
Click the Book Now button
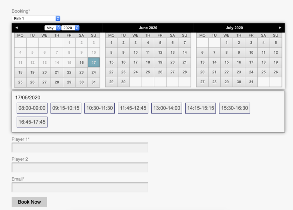(x=29, y=202)
